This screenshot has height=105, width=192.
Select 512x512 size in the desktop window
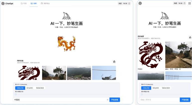tap(30, 88)
